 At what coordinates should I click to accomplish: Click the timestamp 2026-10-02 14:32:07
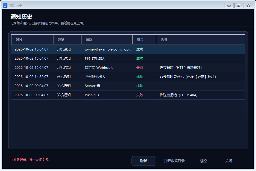click(x=31, y=77)
